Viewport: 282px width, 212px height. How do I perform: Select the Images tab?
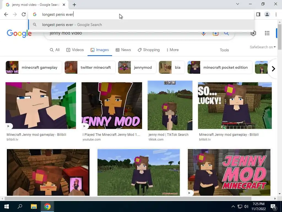point(100,50)
